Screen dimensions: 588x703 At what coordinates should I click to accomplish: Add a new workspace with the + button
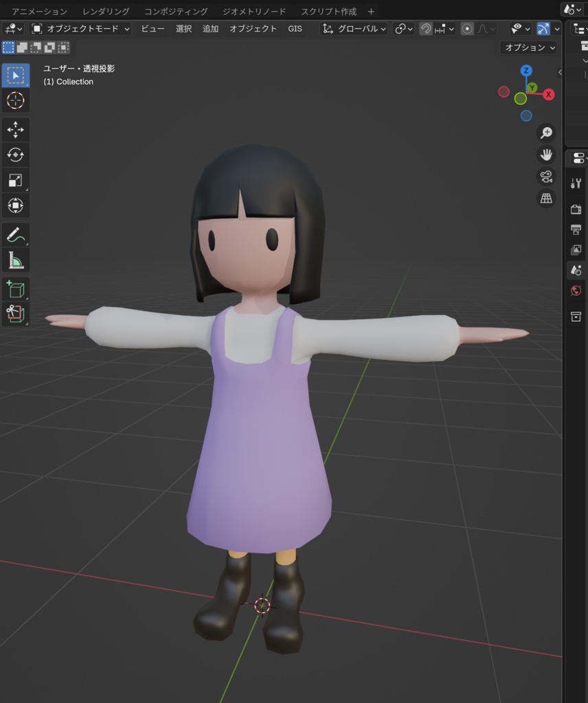pyautogui.click(x=370, y=10)
